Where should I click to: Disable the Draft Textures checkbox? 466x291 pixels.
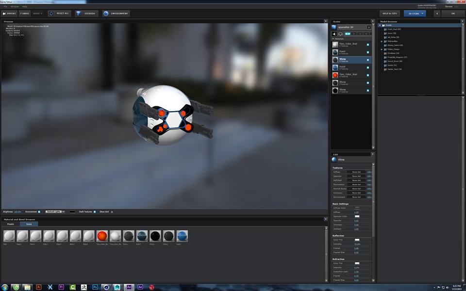click(x=95, y=211)
